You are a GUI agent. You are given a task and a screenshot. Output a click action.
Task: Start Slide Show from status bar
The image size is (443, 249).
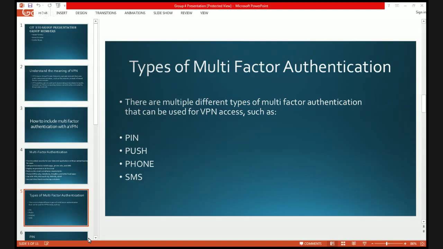click(x=364, y=243)
